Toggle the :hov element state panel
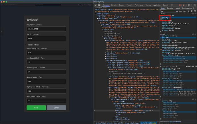Viewport: 197px width, 124px height. (x=181, y=11)
